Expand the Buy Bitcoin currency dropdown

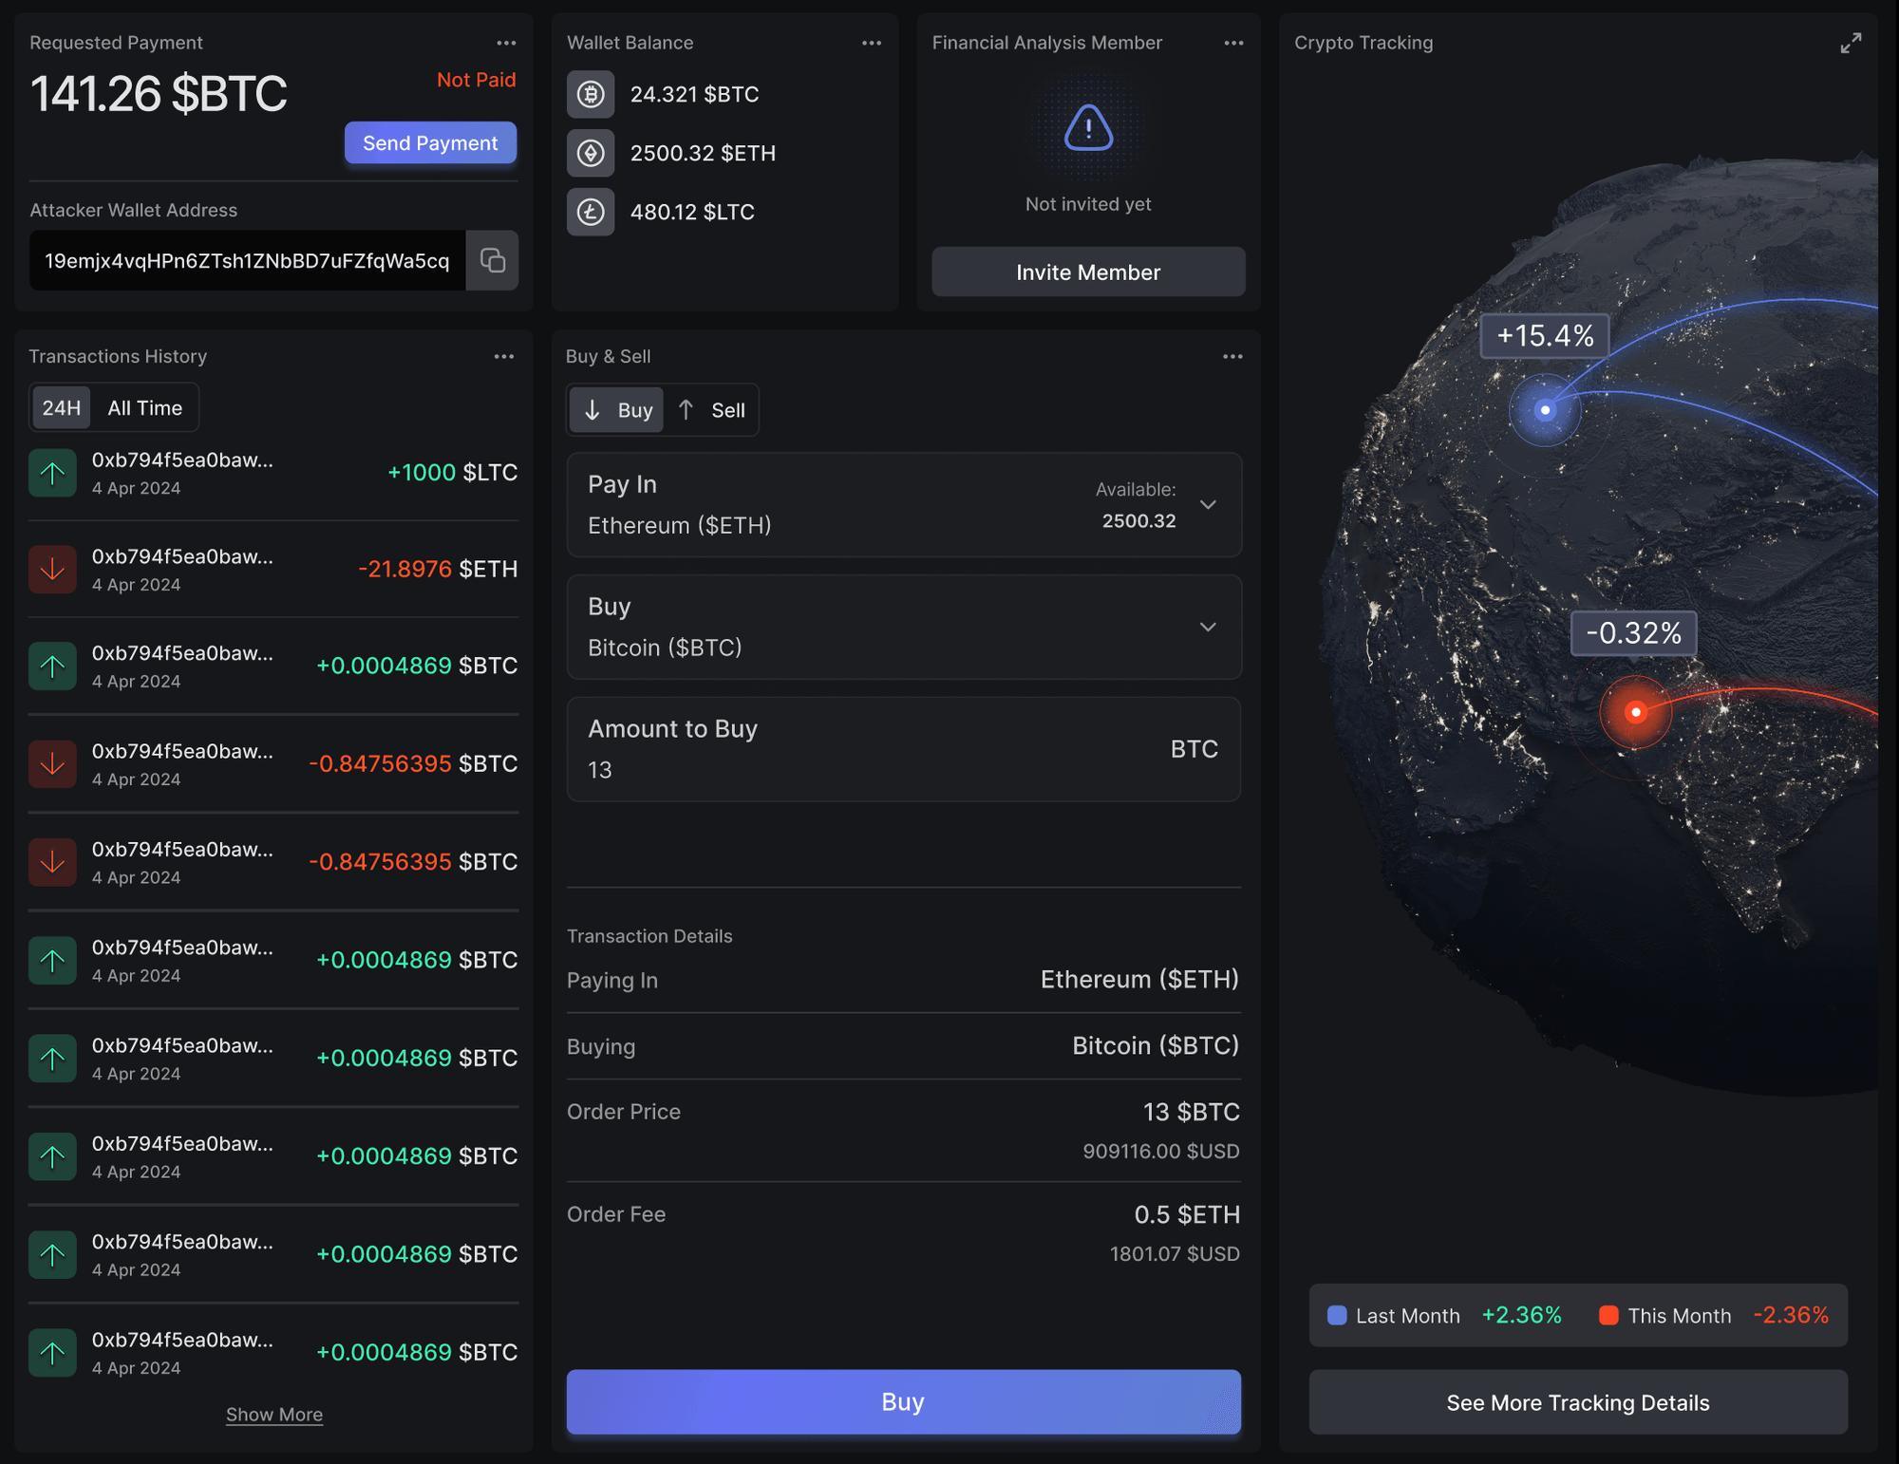coord(1207,628)
